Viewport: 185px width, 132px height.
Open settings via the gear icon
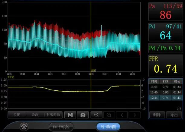pos(24,127)
